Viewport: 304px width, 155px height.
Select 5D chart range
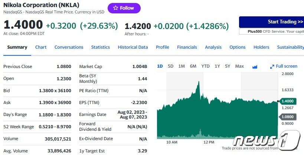170,66
